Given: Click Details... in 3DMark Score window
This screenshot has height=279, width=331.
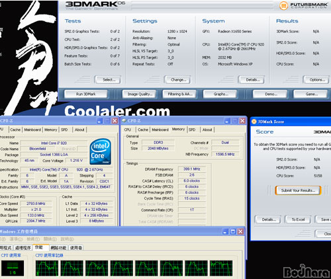Looking at the screenshot, I should click(268, 219).
